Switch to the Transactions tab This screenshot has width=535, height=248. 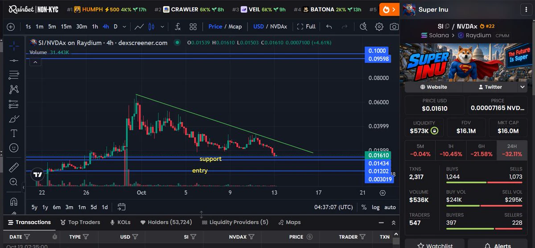point(29,222)
